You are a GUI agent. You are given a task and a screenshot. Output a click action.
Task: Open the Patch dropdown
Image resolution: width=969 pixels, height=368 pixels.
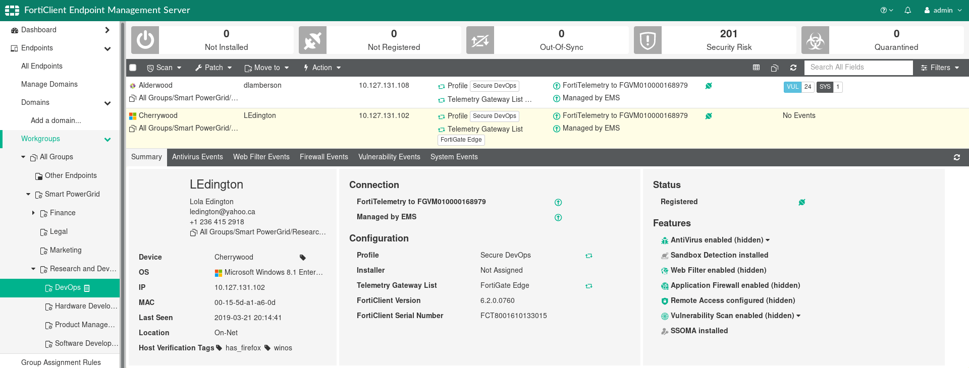click(x=213, y=68)
